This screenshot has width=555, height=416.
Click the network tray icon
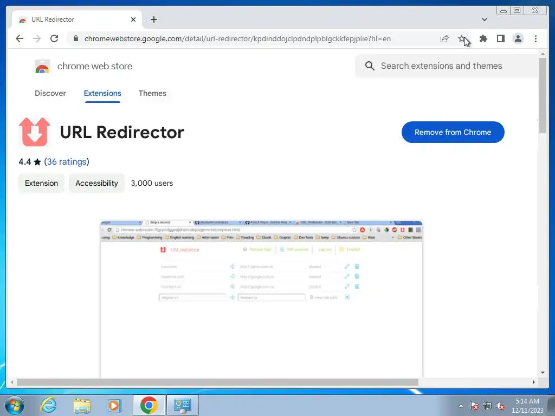point(487,406)
